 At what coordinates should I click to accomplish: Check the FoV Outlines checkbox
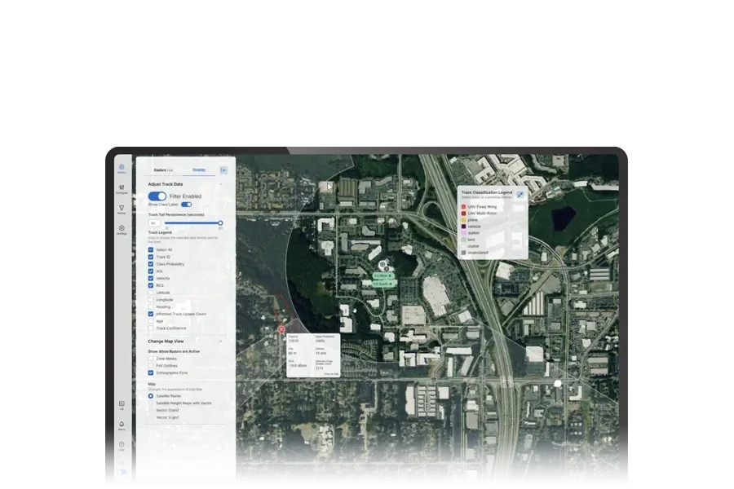click(151, 365)
